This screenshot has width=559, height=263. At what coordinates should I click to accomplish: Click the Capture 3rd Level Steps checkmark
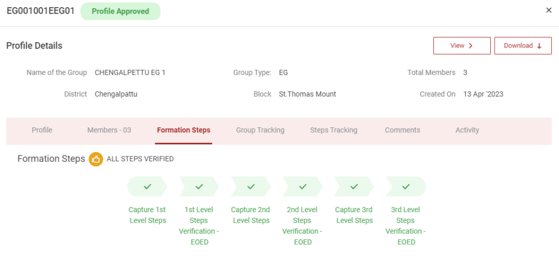pos(354,186)
